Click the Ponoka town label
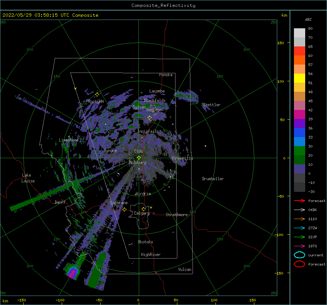This screenshot has width=327, height=305. tap(166, 75)
